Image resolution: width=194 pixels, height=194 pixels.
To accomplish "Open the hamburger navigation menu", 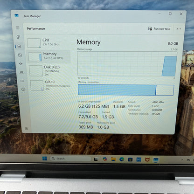I will click(x=18, y=28).
